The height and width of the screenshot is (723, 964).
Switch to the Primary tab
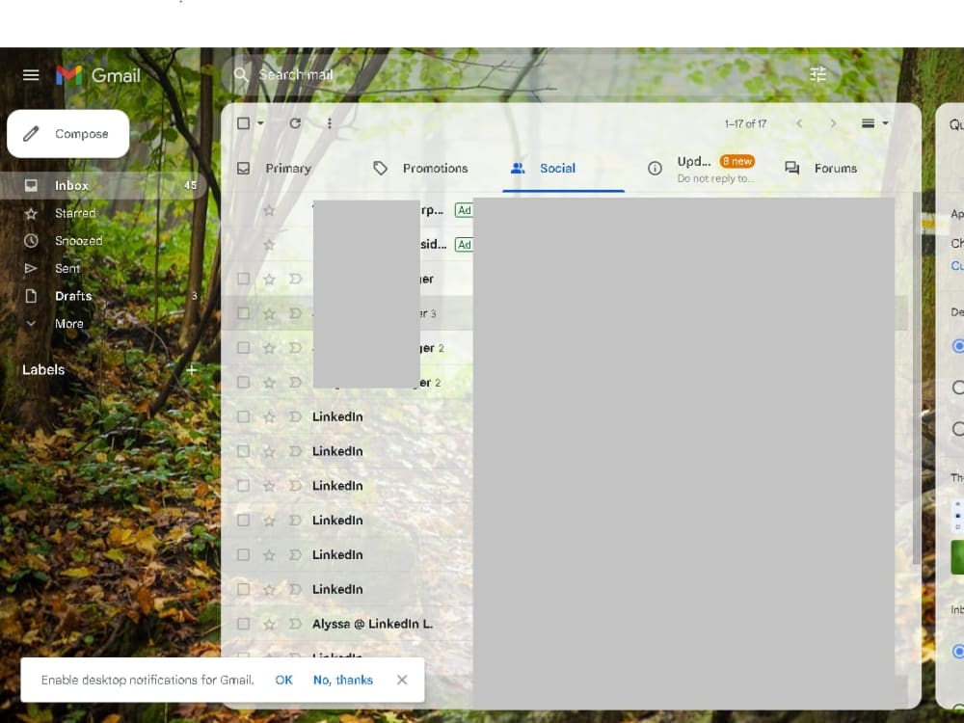pyautogui.click(x=289, y=169)
